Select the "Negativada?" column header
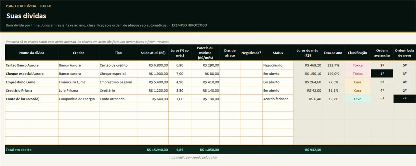The height and width of the screenshot is (166, 416). [x=251, y=53]
